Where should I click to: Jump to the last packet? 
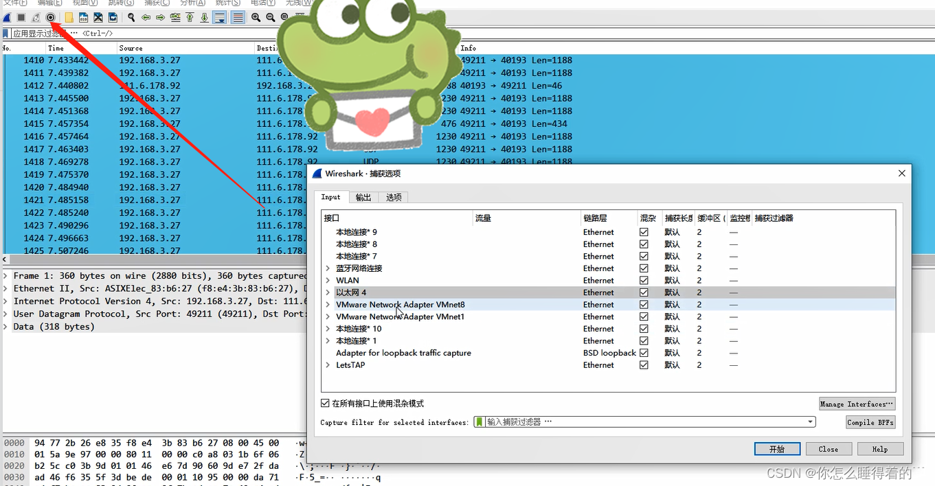pos(204,17)
